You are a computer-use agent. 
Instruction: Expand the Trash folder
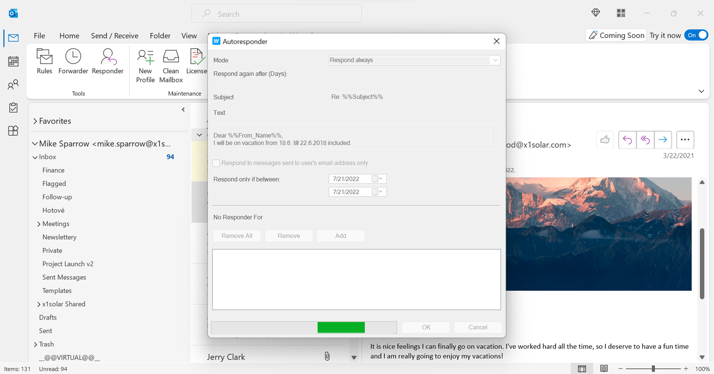[x=35, y=344]
